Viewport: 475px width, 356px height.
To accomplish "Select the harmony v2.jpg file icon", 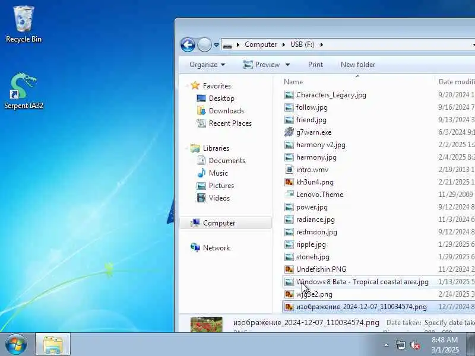I will 289,145.
